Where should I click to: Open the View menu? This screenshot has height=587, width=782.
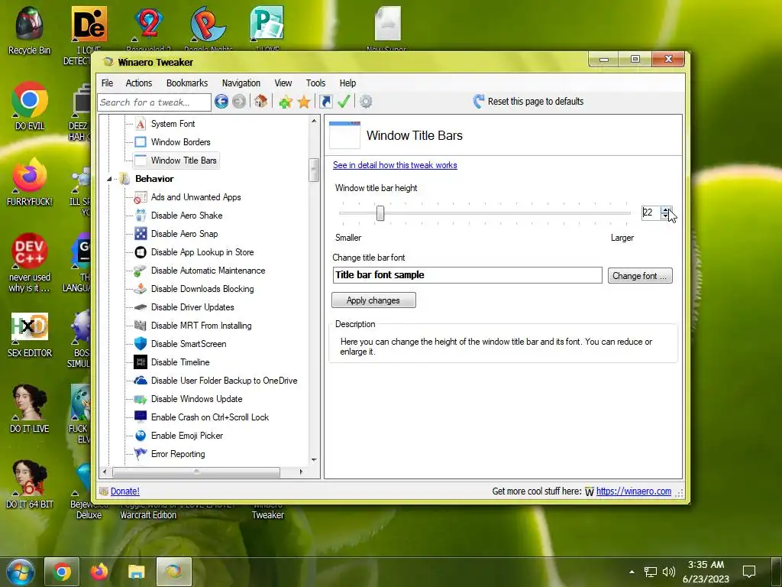[283, 83]
